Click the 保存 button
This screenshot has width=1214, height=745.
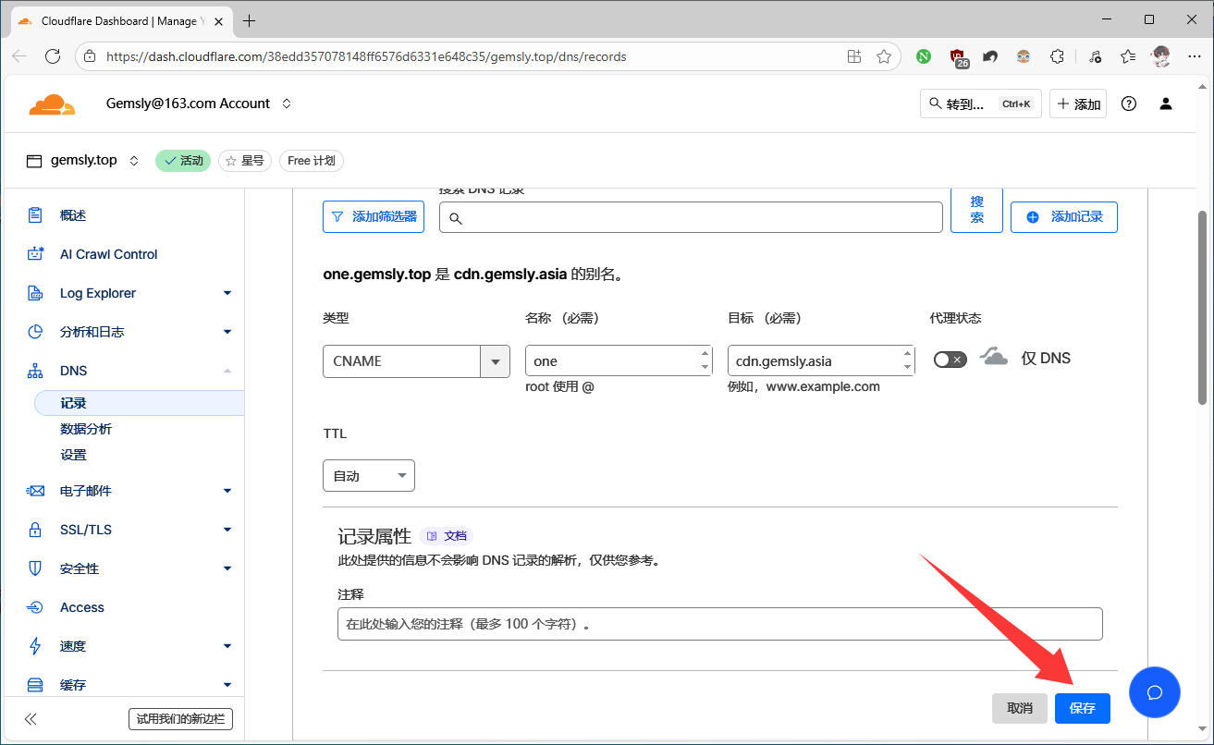click(x=1082, y=708)
